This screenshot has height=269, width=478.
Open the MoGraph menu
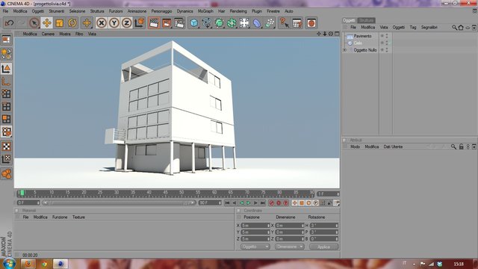[205, 11]
